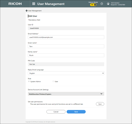Click the User Management header title
Screen dimensions: 132x124
tap(51, 4)
